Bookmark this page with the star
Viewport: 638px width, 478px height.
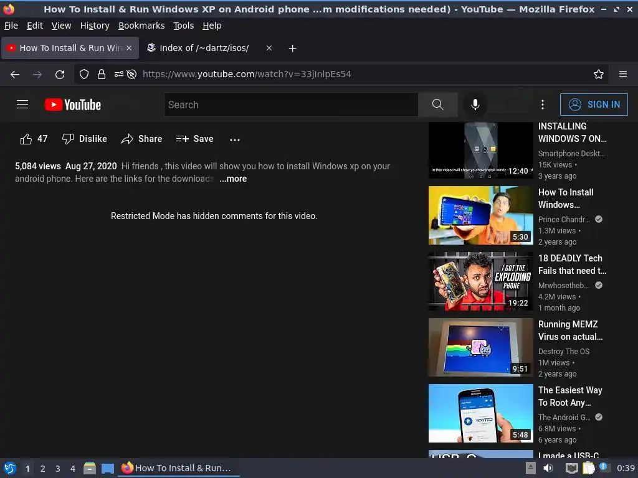(599, 74)
